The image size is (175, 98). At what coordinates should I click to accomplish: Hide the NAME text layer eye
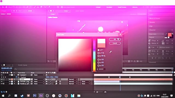tap(2, 79)
